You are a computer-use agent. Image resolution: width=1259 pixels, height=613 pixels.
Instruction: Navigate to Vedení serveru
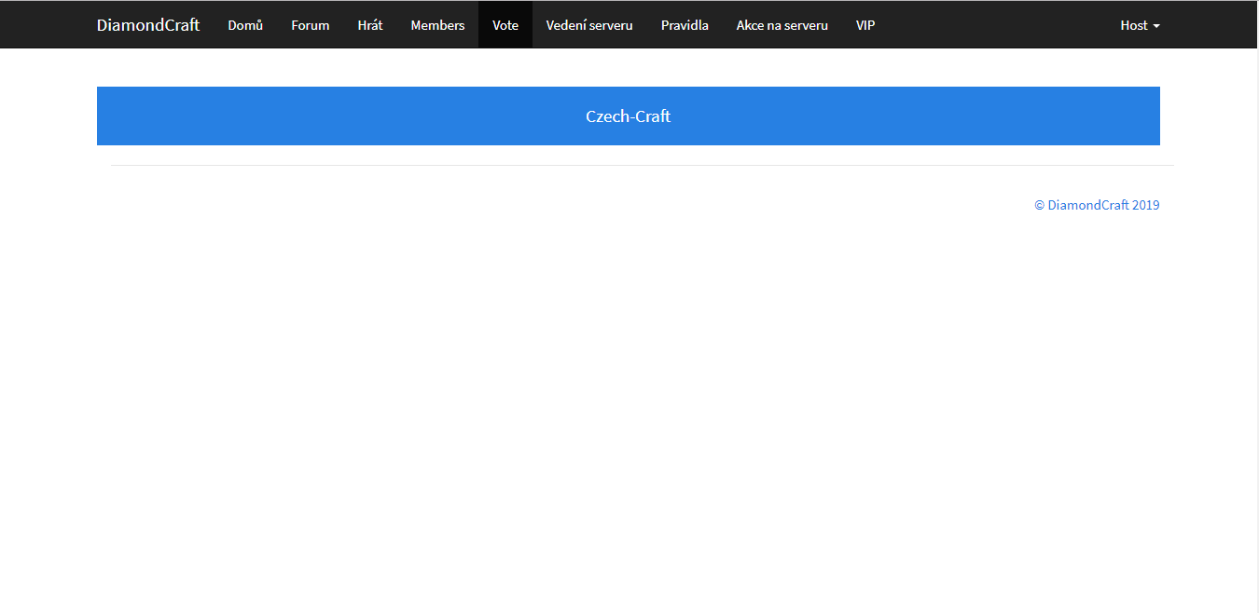pos(589,25)
